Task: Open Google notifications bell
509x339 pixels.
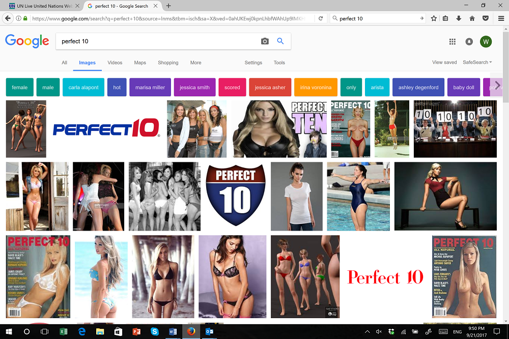Action: pyautogui.click(x=469, y=41)
